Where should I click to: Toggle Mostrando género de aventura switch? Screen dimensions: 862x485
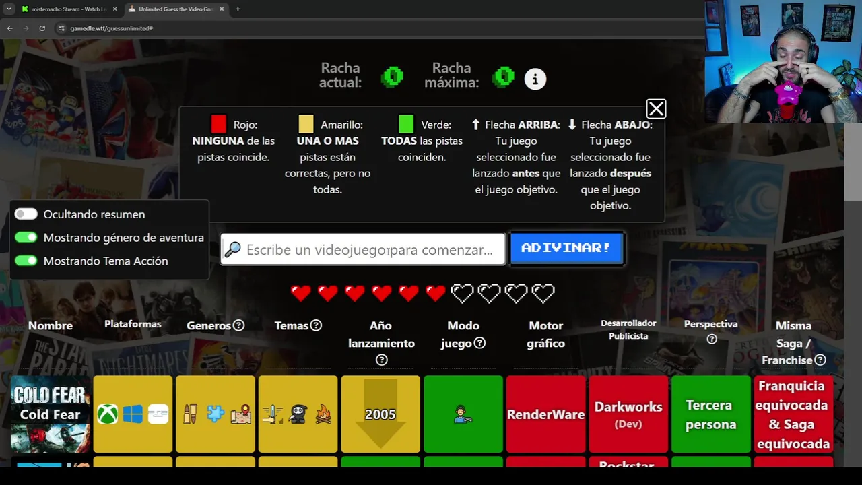[26, 237]
